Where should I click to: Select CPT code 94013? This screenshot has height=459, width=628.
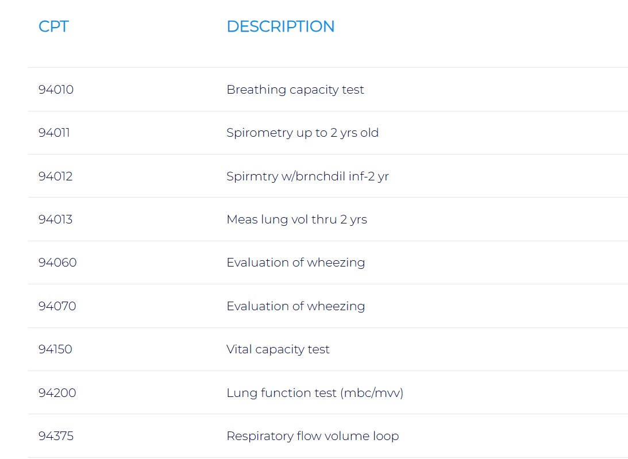click(56, 219)
